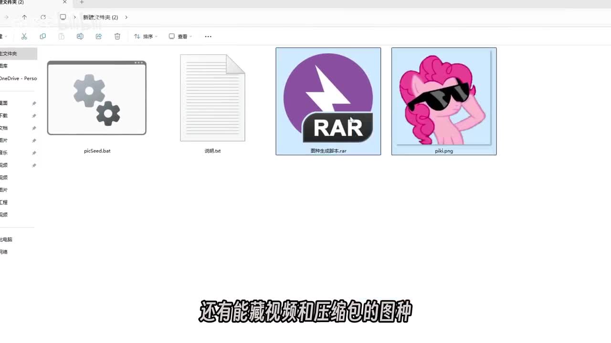The image size is (611, 343).
Task: Open 此电脑 in navigation pane
Action: click(x=7, y=239)
